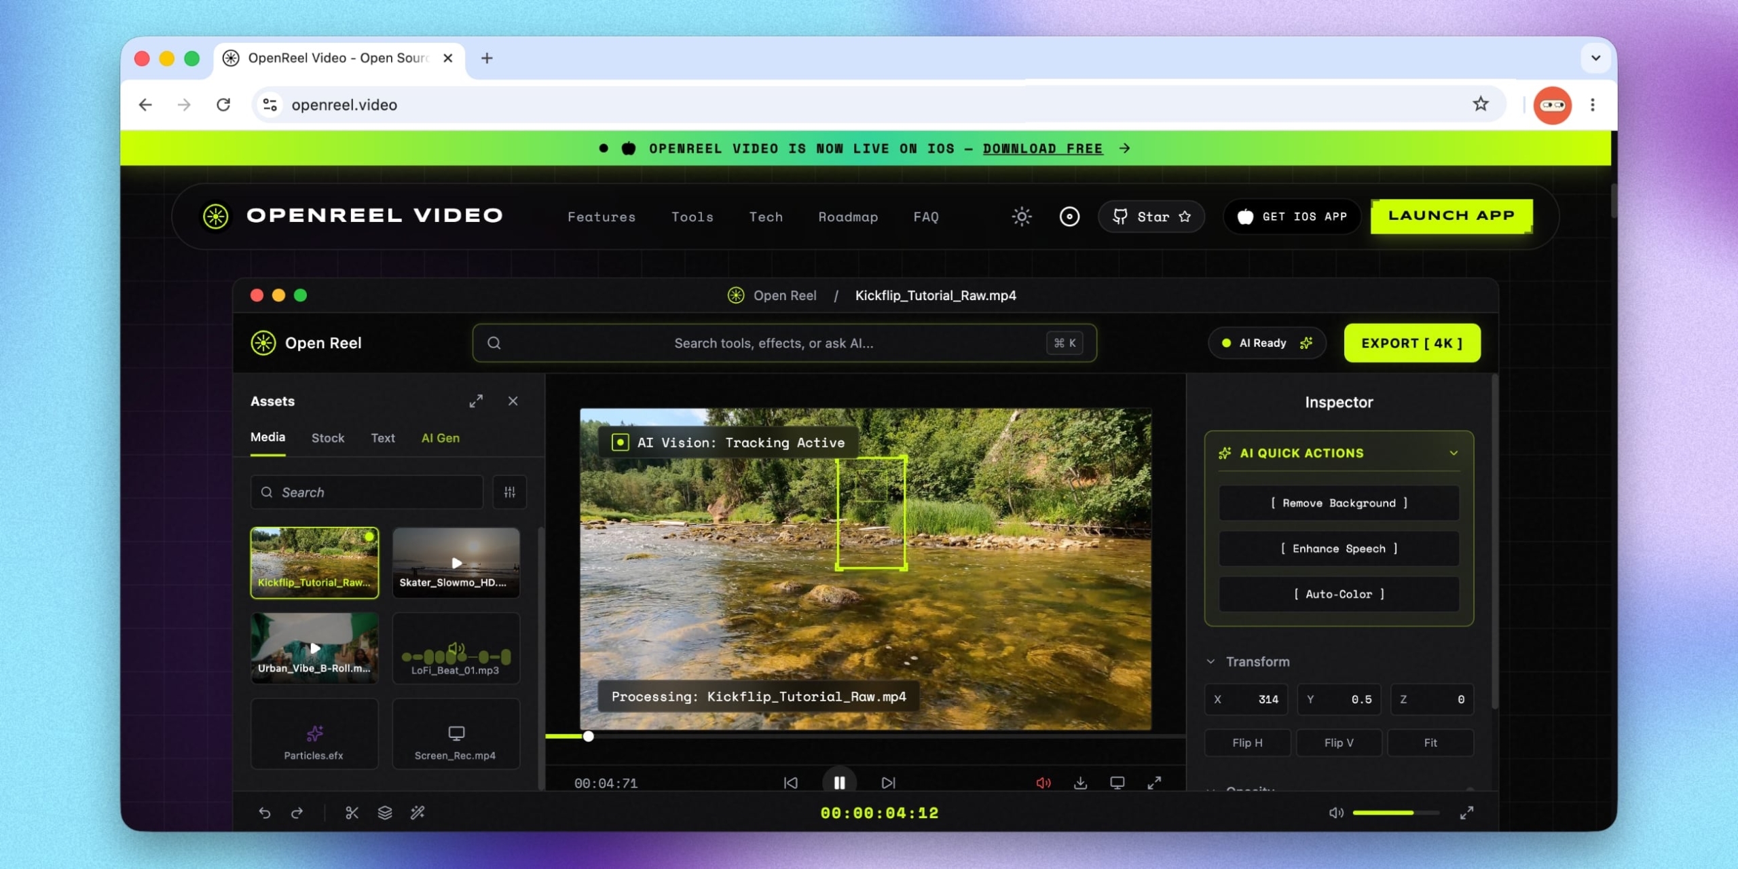The width and height of the screenshot is (1738, 869).
Task: Click Flip H button
Action: pyautogui.click(x=1247, y=743)
